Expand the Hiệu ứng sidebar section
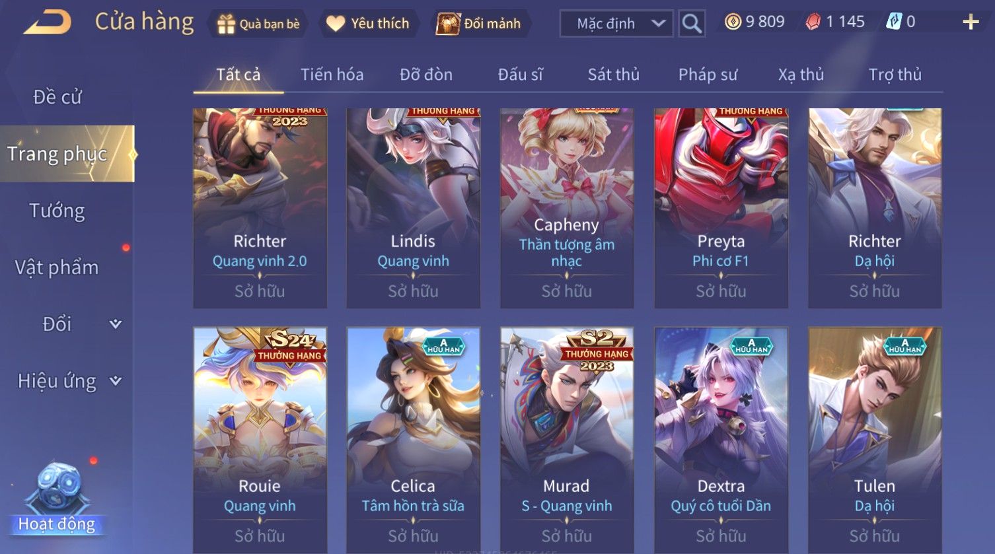This screenshot has height=554, width=995. point(116,380)
